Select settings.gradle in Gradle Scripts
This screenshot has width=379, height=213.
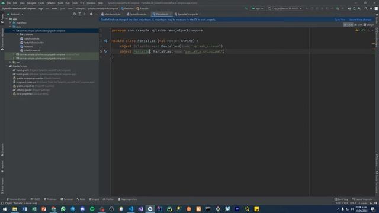pos(31,90)
